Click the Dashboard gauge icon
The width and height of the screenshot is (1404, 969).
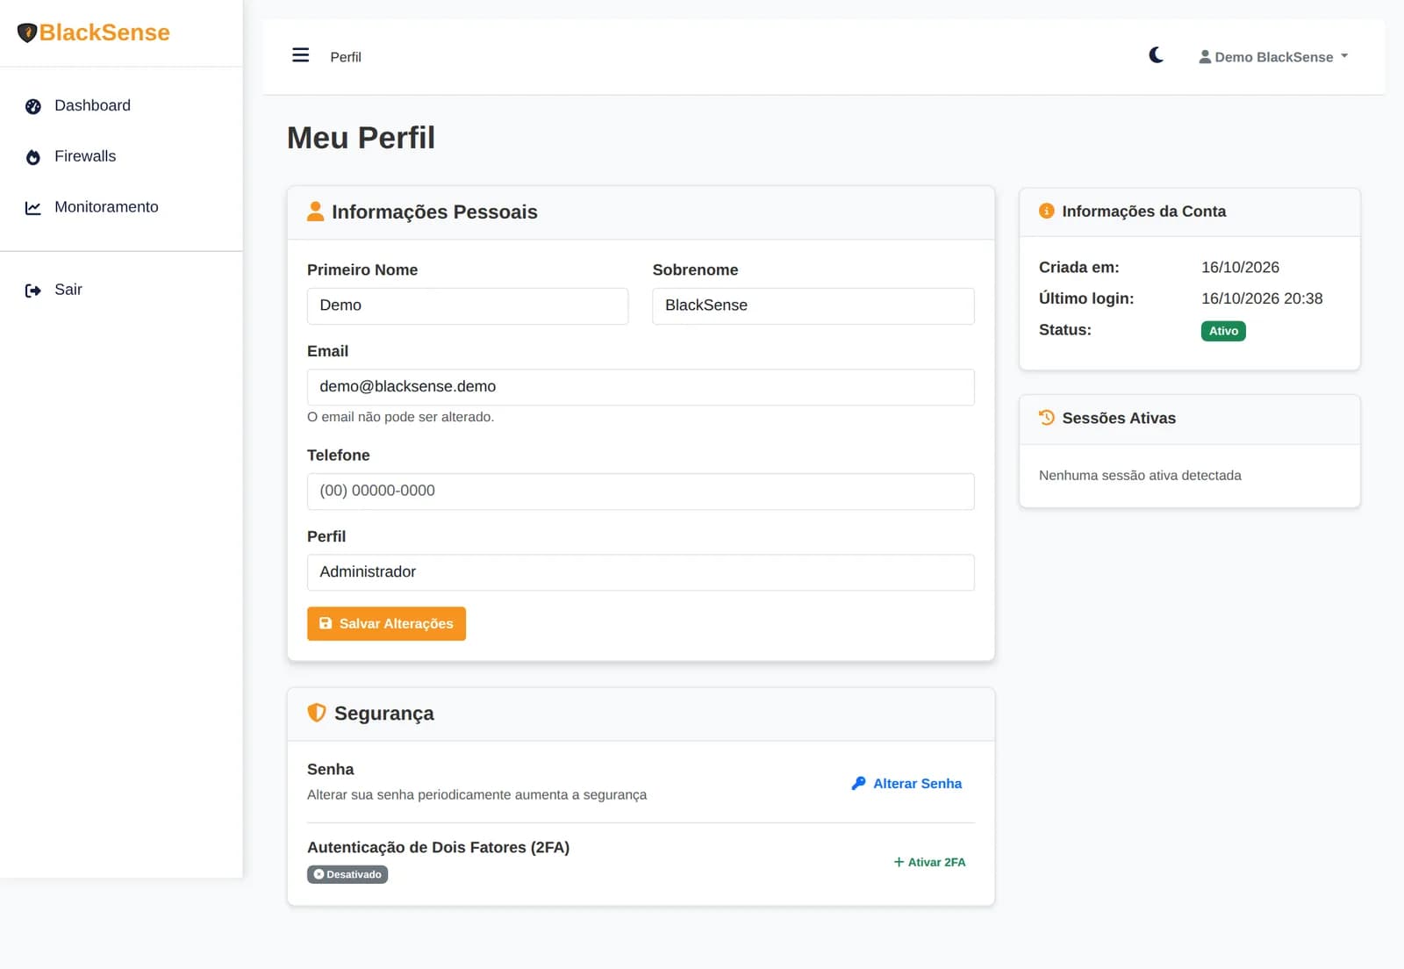(x=33, y=106)
